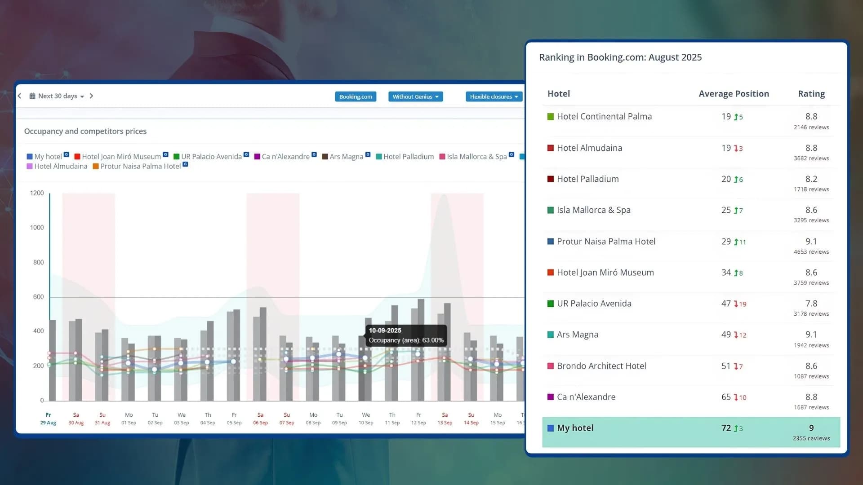Click Genius badge next to My hotel legend
The height and width of the screenshot is (485, 863).
pos(67,154)
